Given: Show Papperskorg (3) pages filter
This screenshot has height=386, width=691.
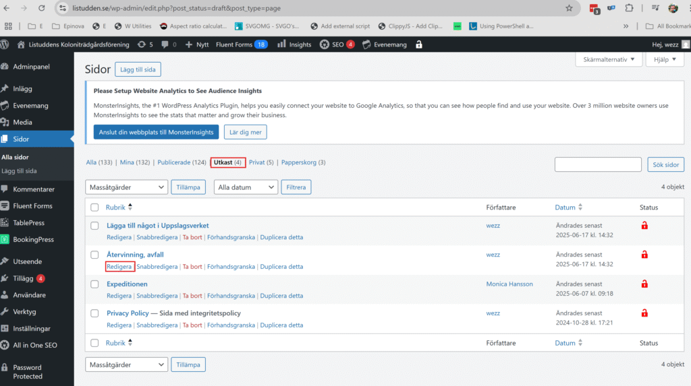Looking at the screenshot, I should [303, 162].
